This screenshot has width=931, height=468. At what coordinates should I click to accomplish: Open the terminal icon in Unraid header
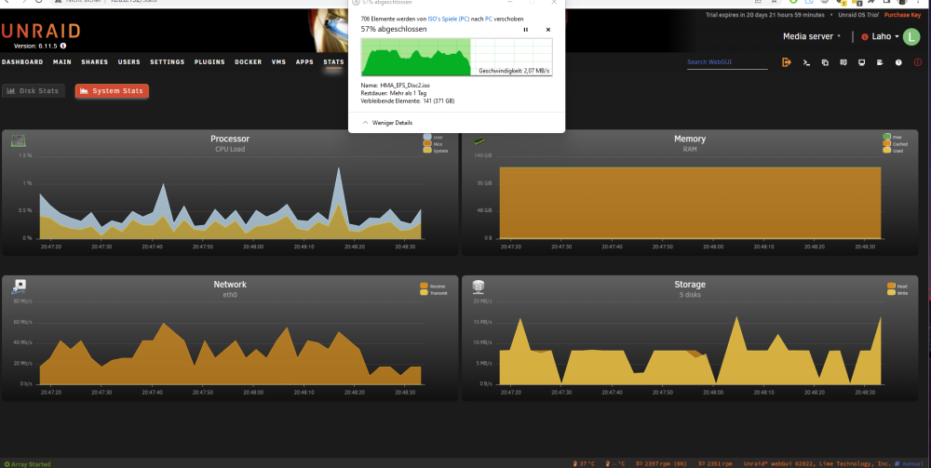pos(806,62)
